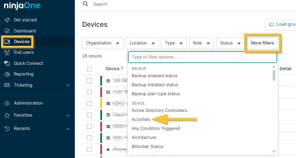Click the Dashboard gauge icon

(x=7, y=31)
